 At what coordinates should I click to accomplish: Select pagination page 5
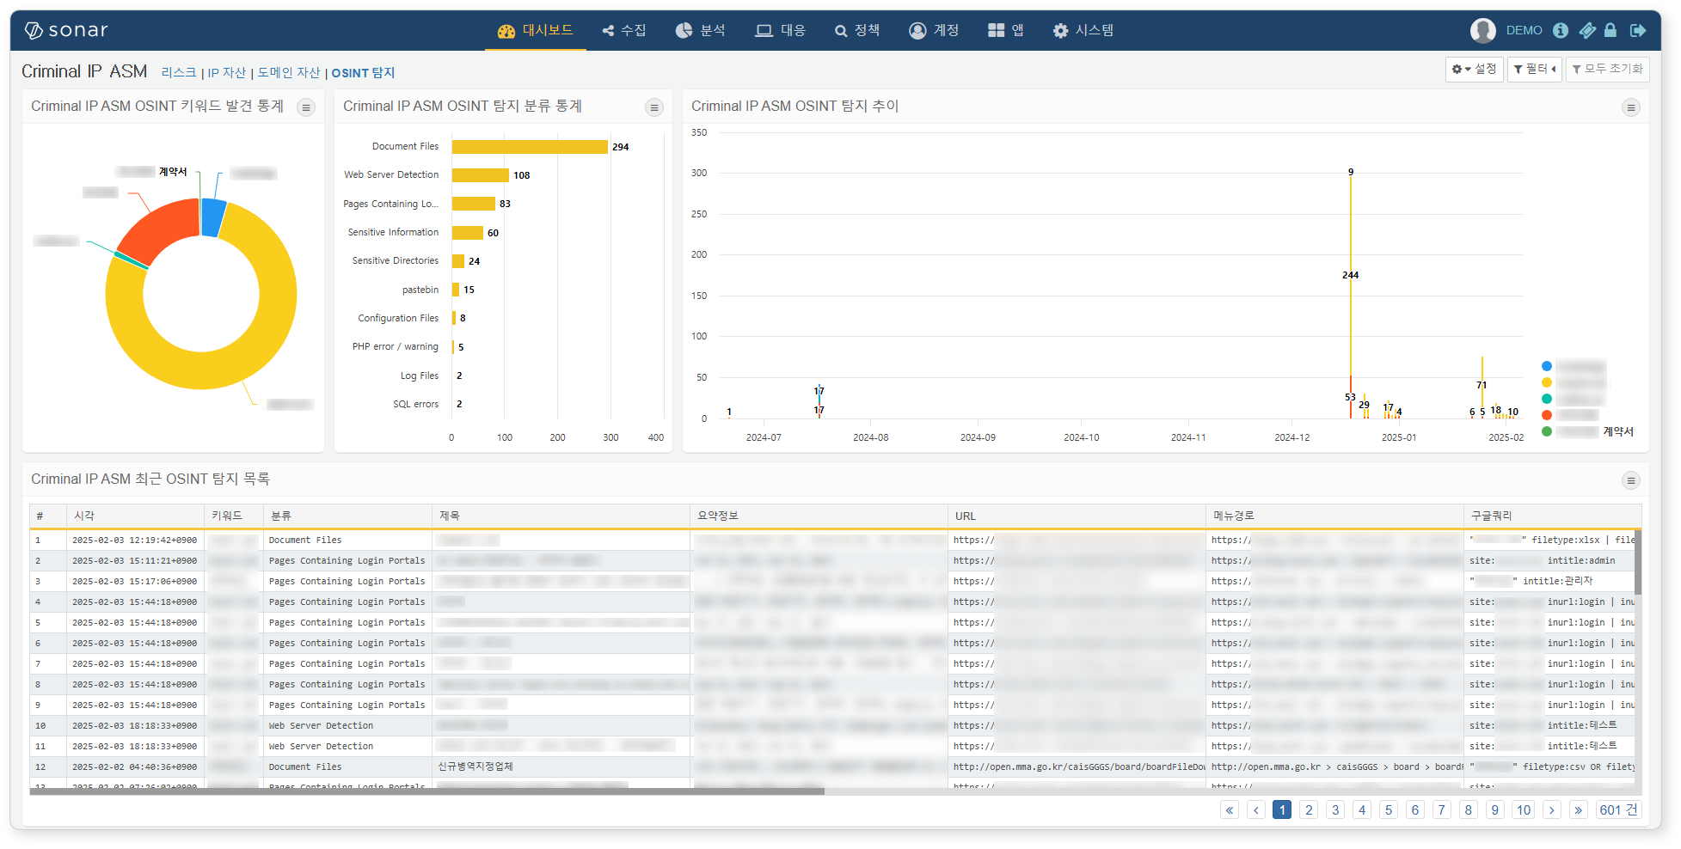(1389, 809)
